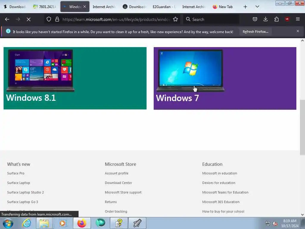
Task: Open the Extensions puzzle icon
Action: pyautogui.click(x=276, y=19)
